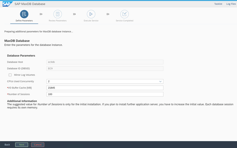Select the Define Parameters step icon
237x148 pixels.
tap(24, 14)
